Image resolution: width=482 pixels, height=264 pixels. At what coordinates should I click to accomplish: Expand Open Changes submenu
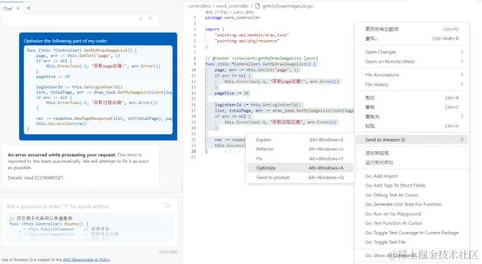point(412,52)
